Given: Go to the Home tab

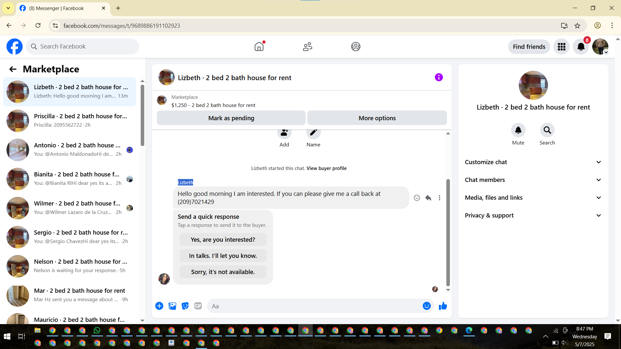Looking at the screenshot, I should (x=259, y=47).
